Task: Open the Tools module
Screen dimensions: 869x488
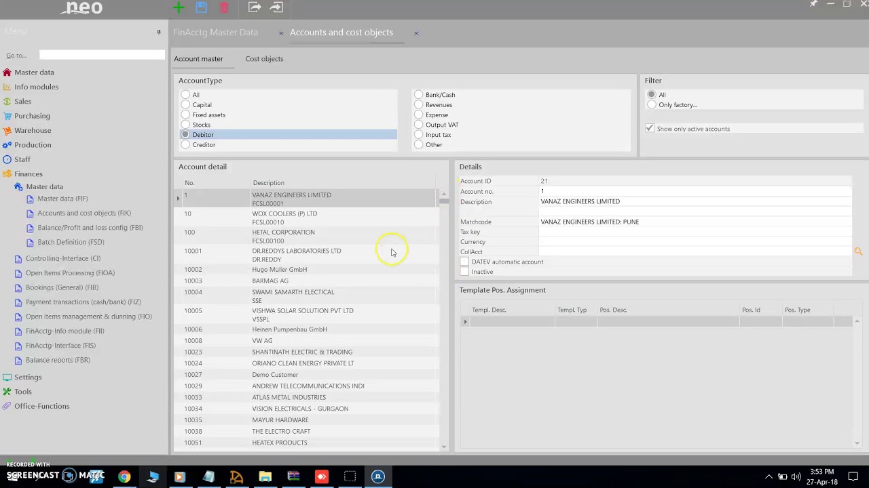Action: (x=22, y=392)
